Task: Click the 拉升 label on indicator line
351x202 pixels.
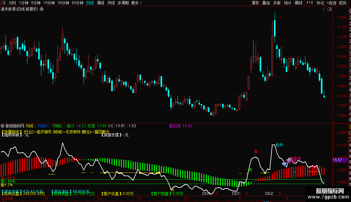Action: click(x=279, y=145)
